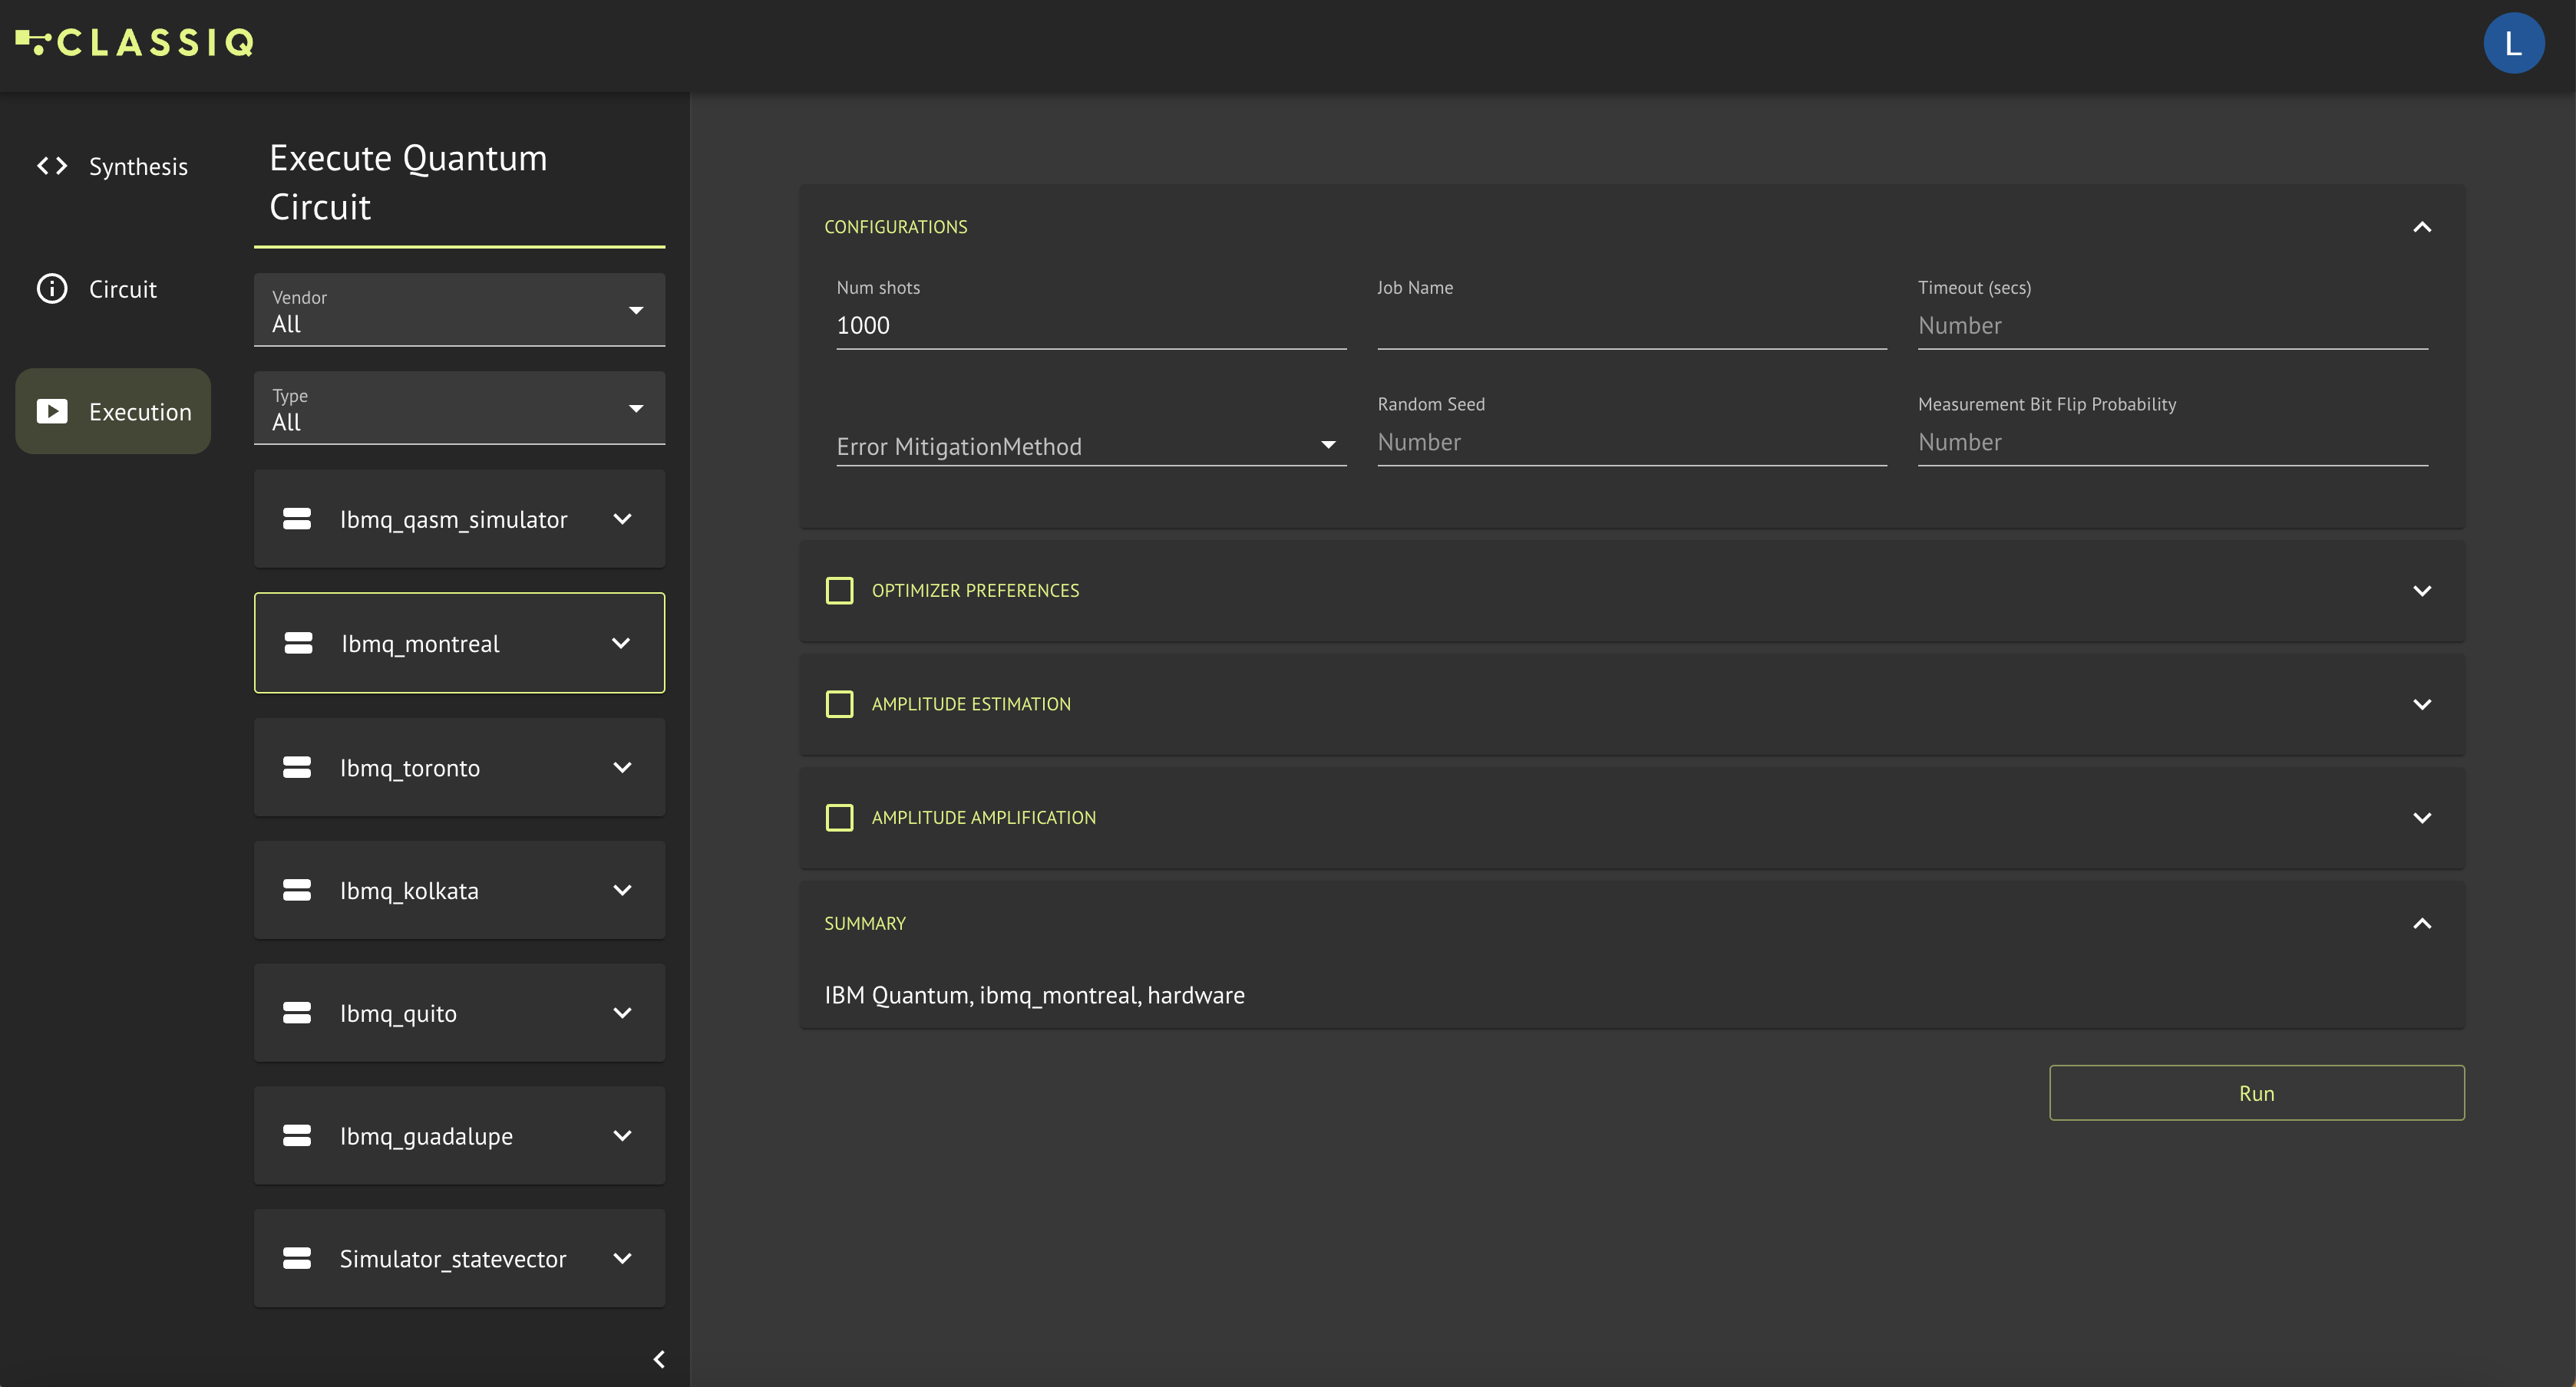Expand the Optimizer Preferences section
The height and width of the screenshot is (1387, 2576).
tap(2422, 591)
